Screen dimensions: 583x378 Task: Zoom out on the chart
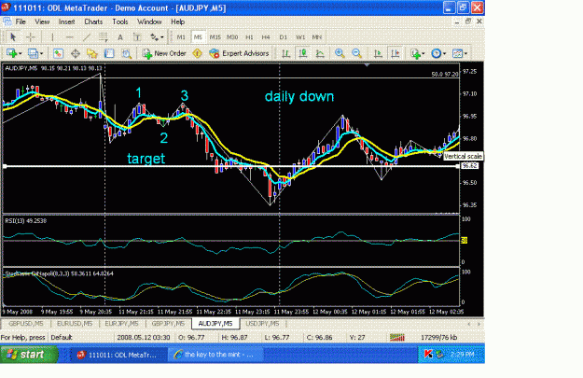(356, 53)
